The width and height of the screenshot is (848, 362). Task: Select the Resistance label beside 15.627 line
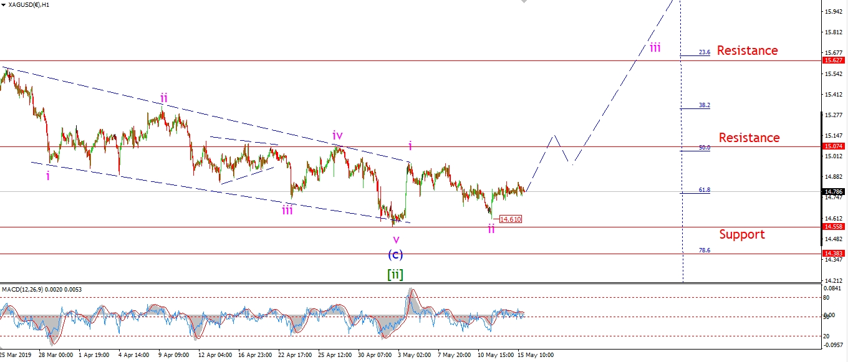pos(747,50)
